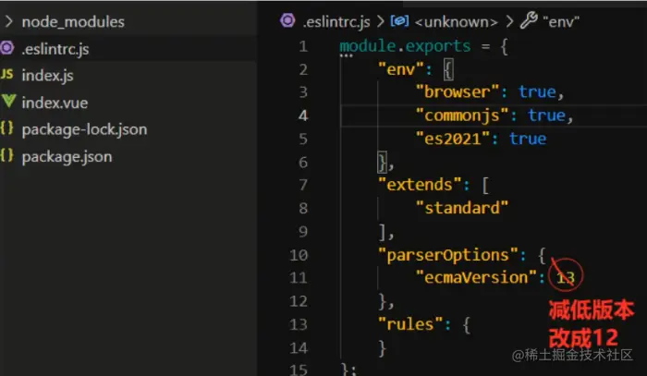Click the true value after "es2021"

tap(528, 139)
